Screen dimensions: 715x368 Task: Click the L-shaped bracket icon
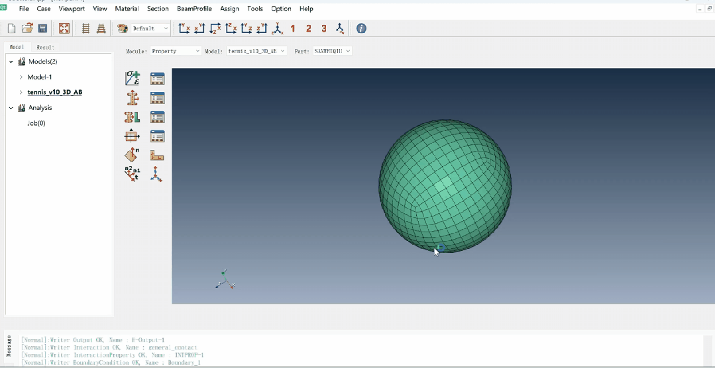pyautogui.click(x=157, y=156)
